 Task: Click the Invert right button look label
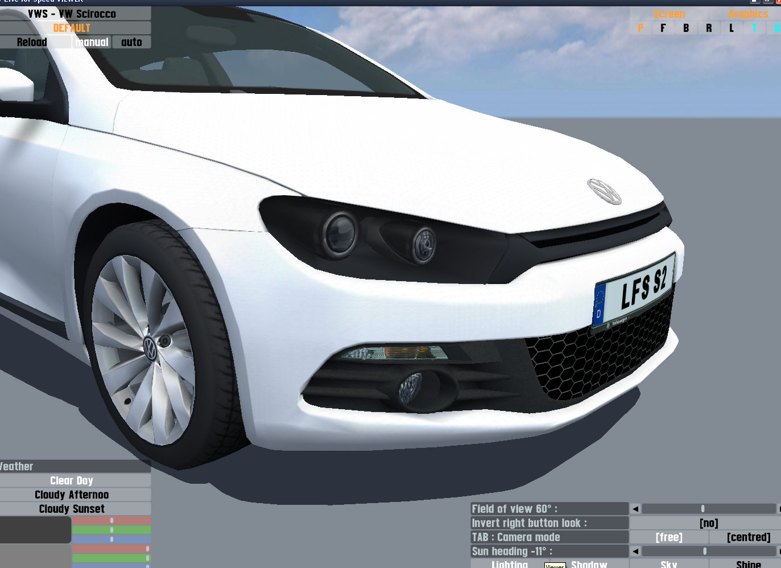[549, 523]
